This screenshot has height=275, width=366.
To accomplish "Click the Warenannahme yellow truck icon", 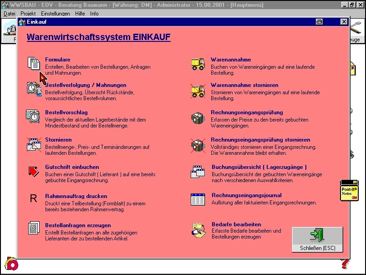I will [198, 64].
